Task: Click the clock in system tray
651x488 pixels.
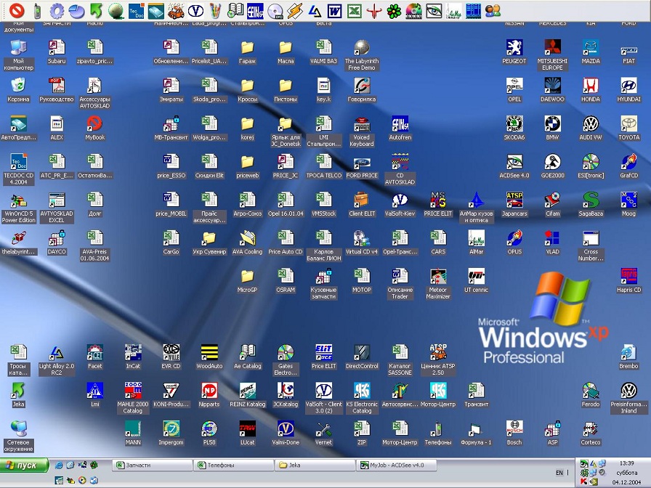Action: (626, 463)
